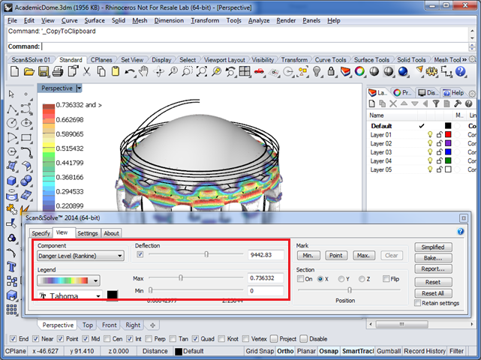Click the Zoom Extents icon
This screenshot has width=481, height=360.
202,72
